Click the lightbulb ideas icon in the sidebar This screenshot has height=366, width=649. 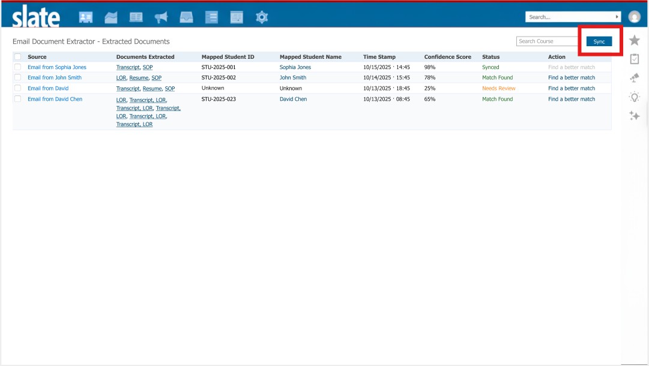click(634, 97)
